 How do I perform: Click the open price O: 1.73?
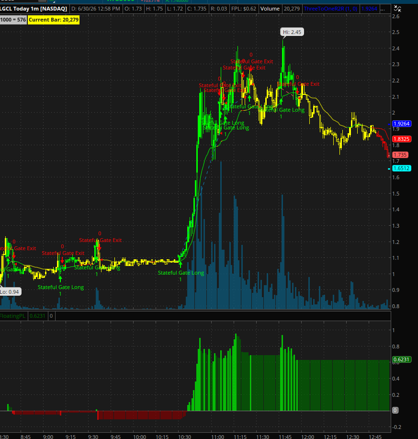tap(133, 9)
